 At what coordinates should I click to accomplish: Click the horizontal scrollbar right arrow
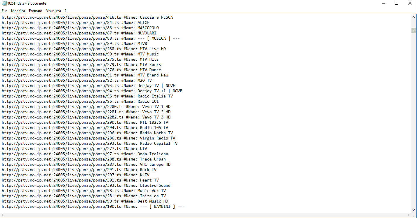pyautogui.click(x=409, y=215)
